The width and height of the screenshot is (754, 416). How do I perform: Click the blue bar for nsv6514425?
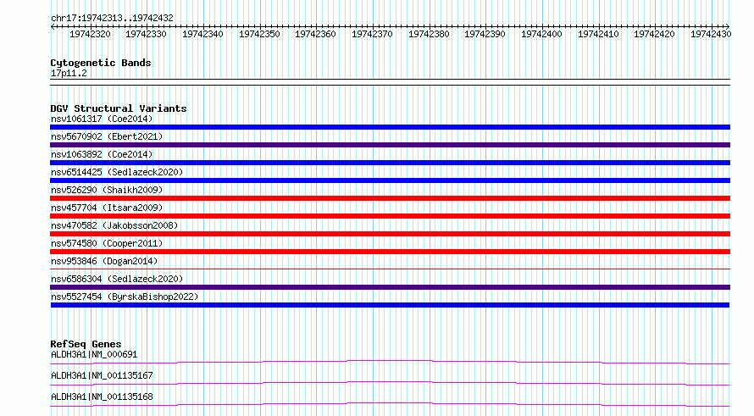click(x=390, y=180)
